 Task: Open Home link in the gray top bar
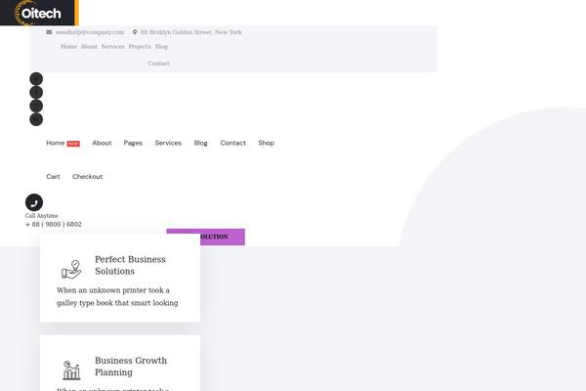[x=68, y=47]
